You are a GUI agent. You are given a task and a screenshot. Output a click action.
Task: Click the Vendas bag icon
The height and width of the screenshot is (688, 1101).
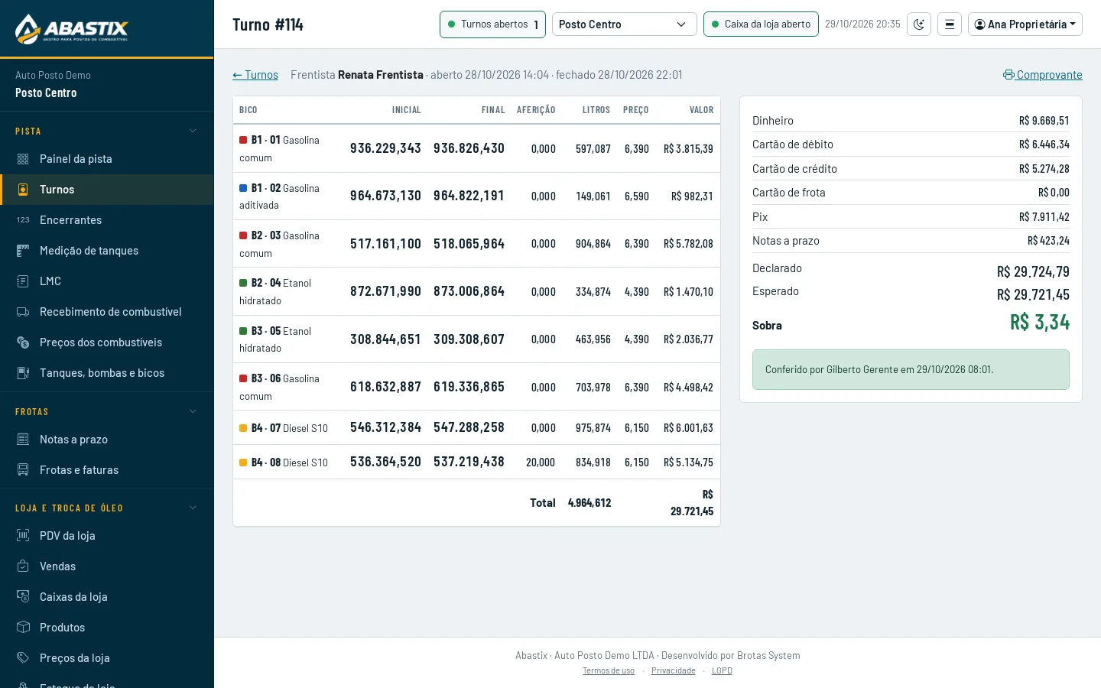(23, 566)
